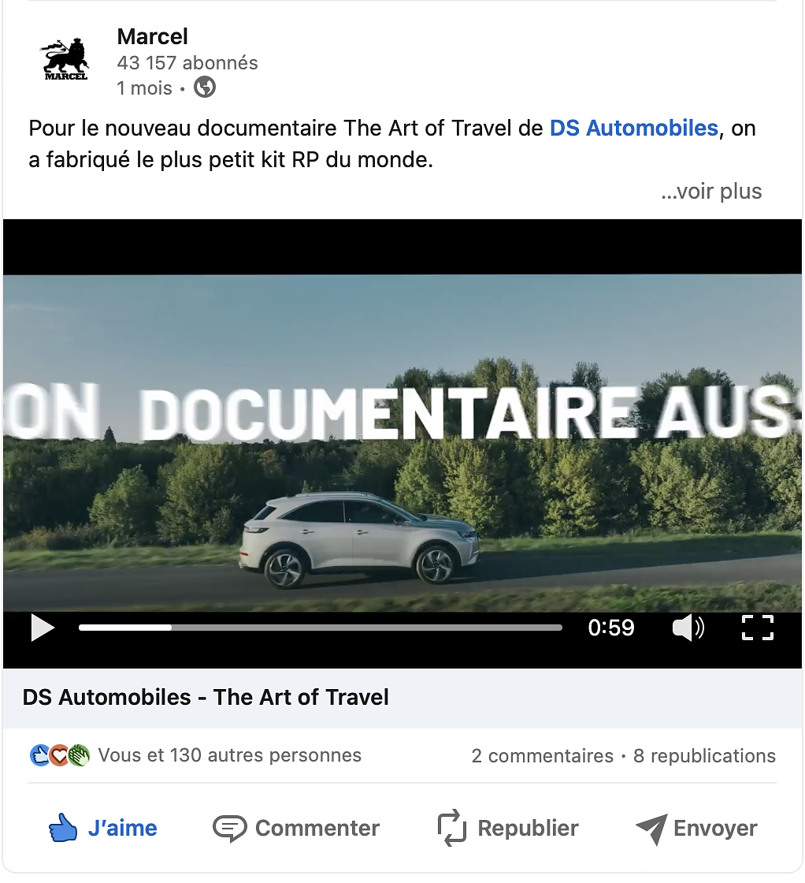Open the DS Automobiles mention link
The width and height of the screenshot is (805, 883).
(634, 129)
